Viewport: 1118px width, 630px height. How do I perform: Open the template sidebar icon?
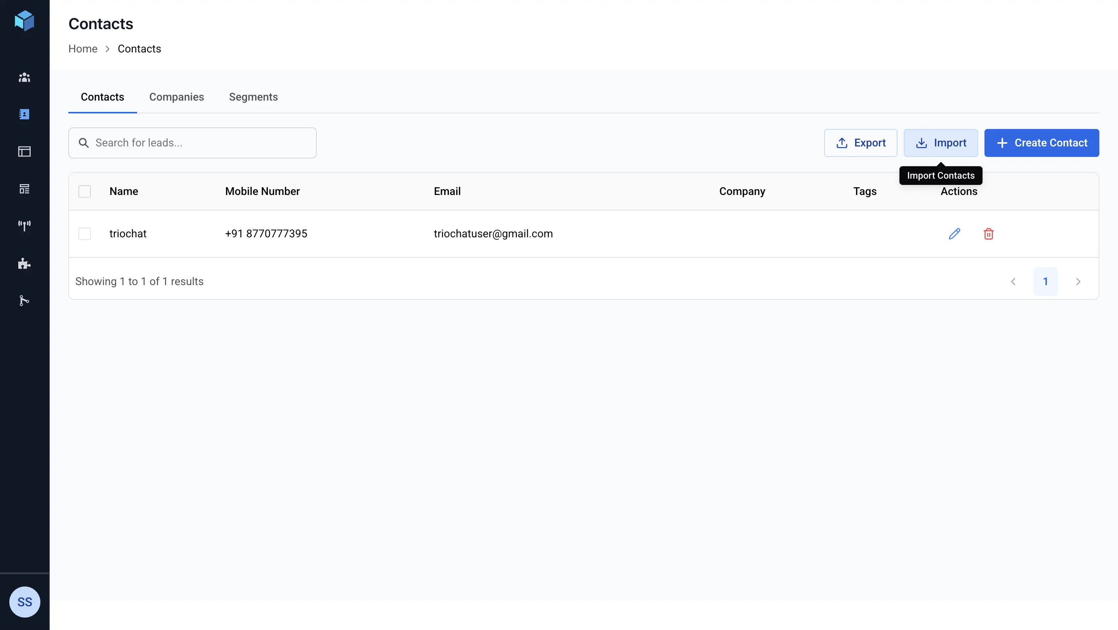(24, 189)
